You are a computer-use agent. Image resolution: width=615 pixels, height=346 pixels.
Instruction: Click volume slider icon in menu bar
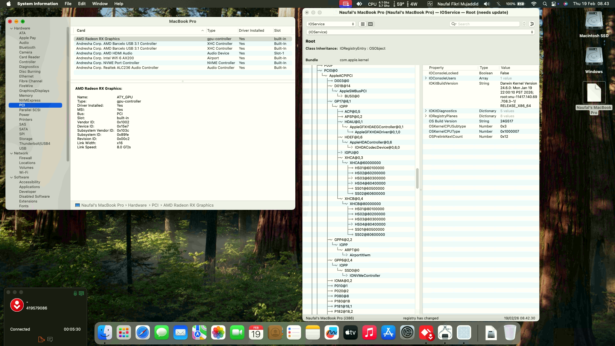[487, 4]
